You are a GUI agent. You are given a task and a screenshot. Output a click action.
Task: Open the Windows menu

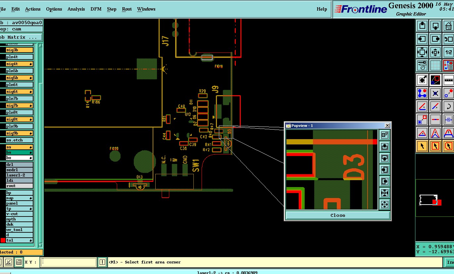146,9
